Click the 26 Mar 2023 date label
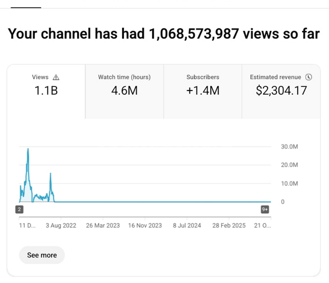Image resolution: width=329 pixels, height=283 pixels. 103,225
